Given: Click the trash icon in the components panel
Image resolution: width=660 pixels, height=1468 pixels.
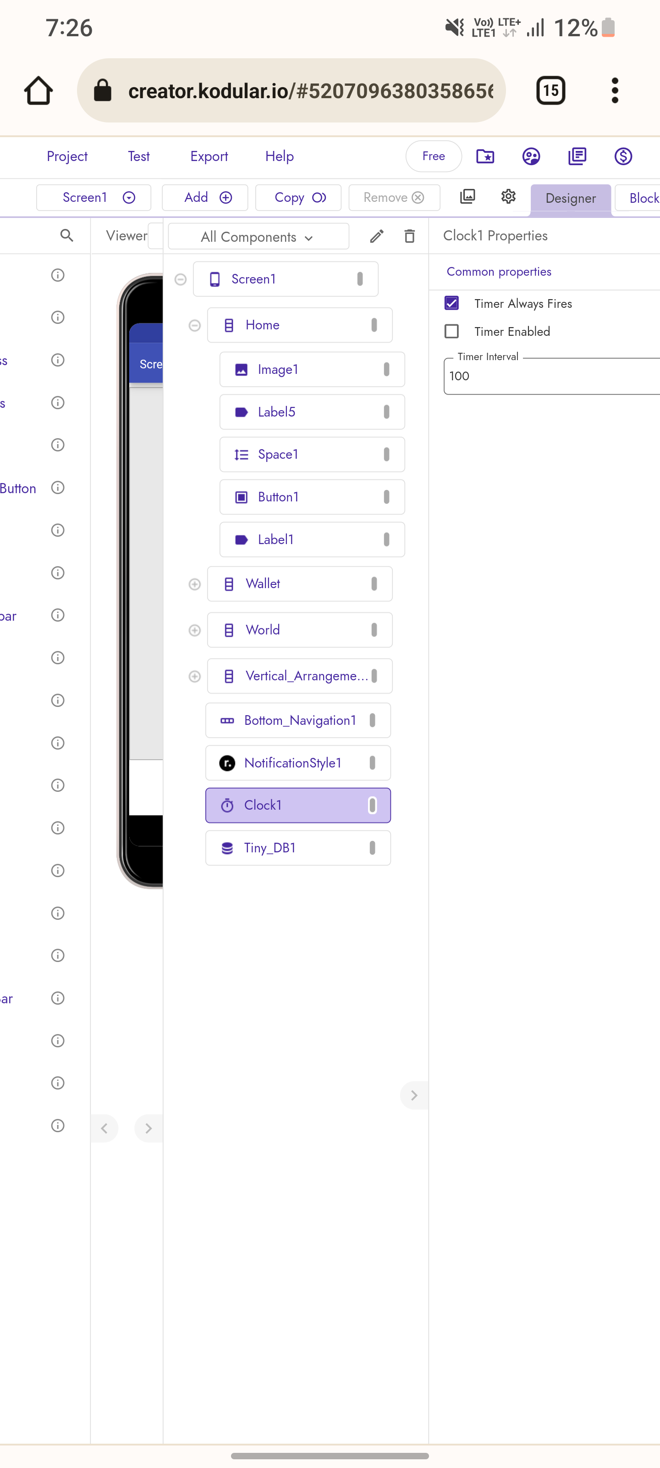Looking at the screenshot, I should tap(409, 236).
